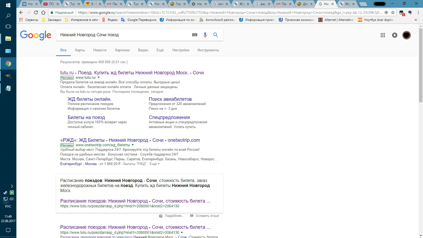This screenshot has height=238, width=423.
Task: Open the Action Center notifications
Action: 8,230
